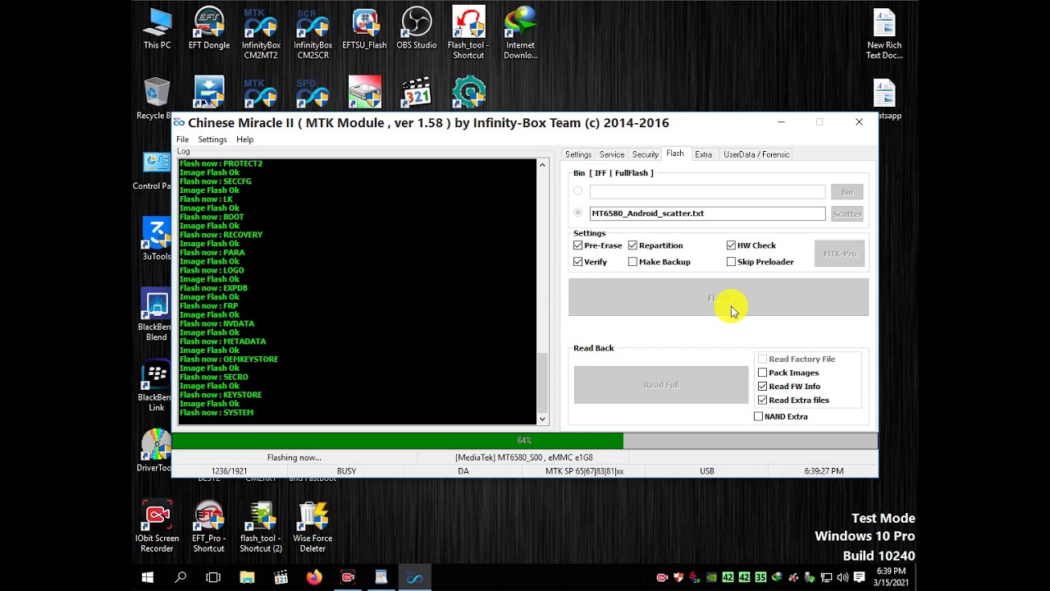Click the 'MT6580_S00 , eMMC e1G8' status text
The image size is (1050, 591).
pos(524,457)
